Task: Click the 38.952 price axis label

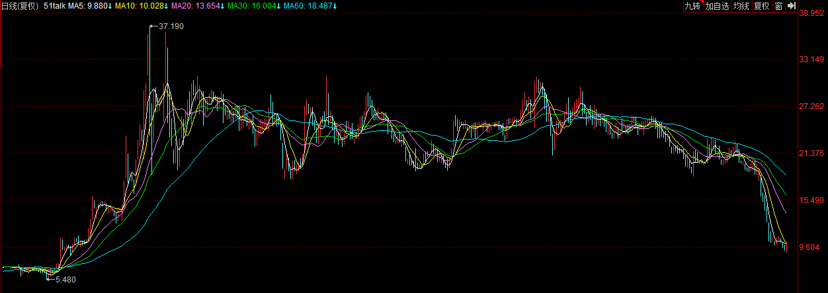Action: 811,13
